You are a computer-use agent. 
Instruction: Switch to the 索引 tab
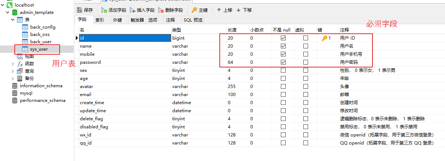click(99, 20)
